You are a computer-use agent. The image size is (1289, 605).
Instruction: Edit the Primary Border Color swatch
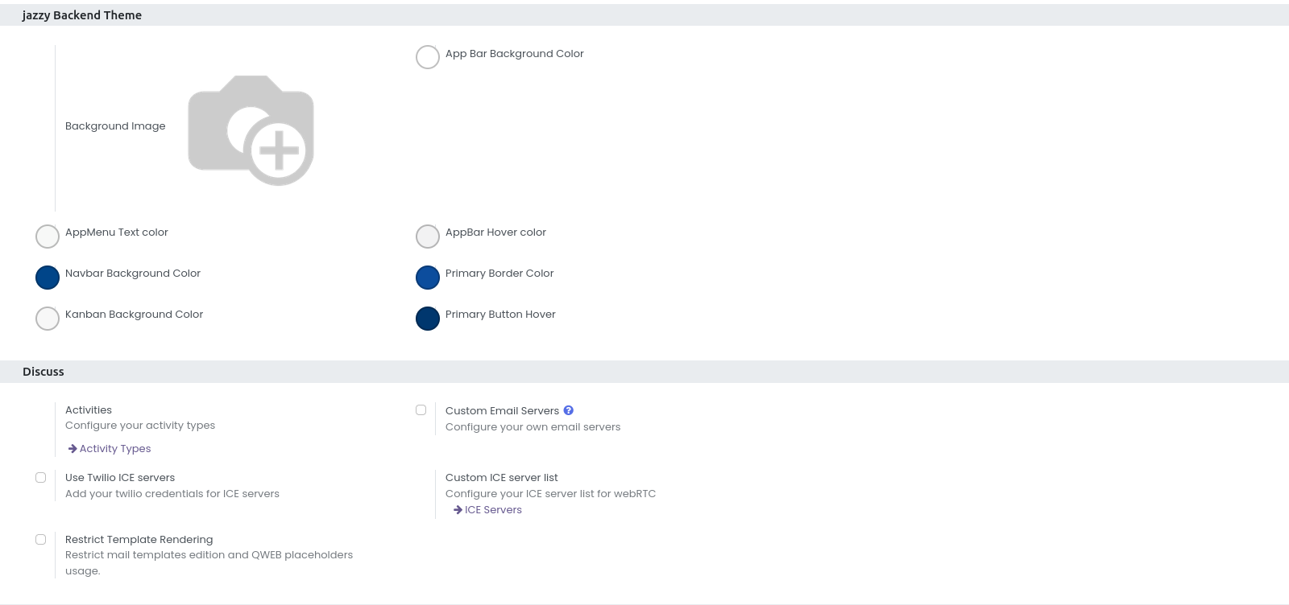428,278
